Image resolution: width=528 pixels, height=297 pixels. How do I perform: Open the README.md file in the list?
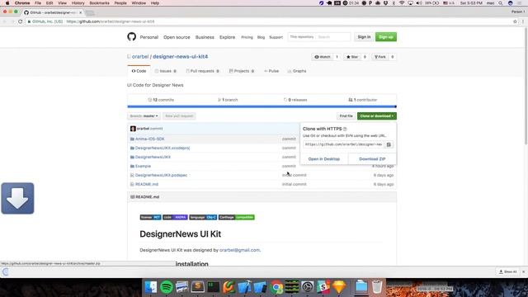pyautogui.click(x=147, y=184)
